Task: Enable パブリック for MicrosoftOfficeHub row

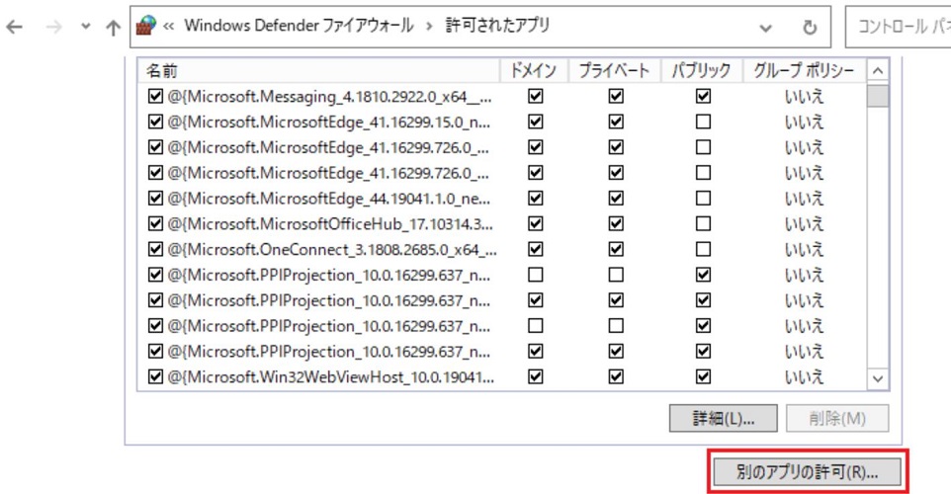Action: point(704,223)
